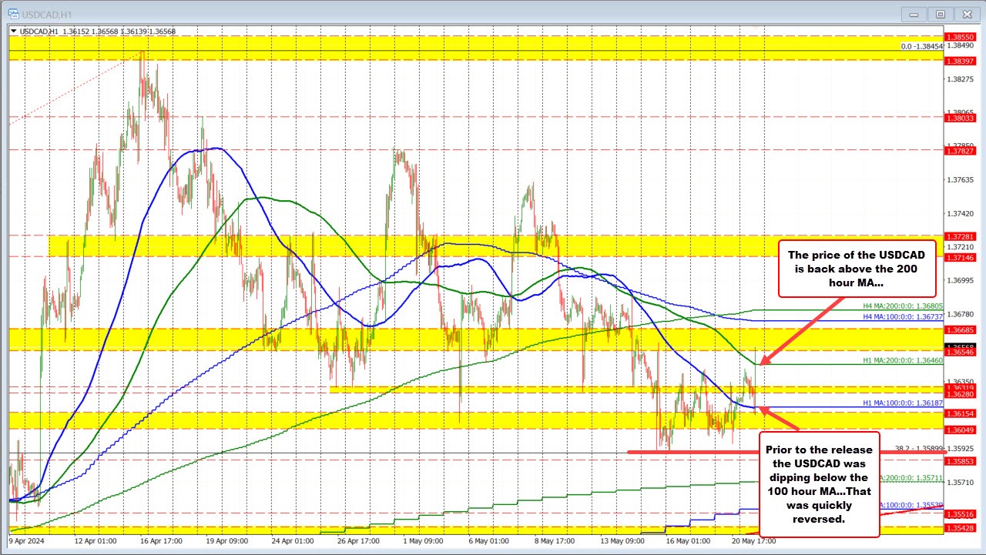Select the 1.35853 price level label

coord(962,460)
